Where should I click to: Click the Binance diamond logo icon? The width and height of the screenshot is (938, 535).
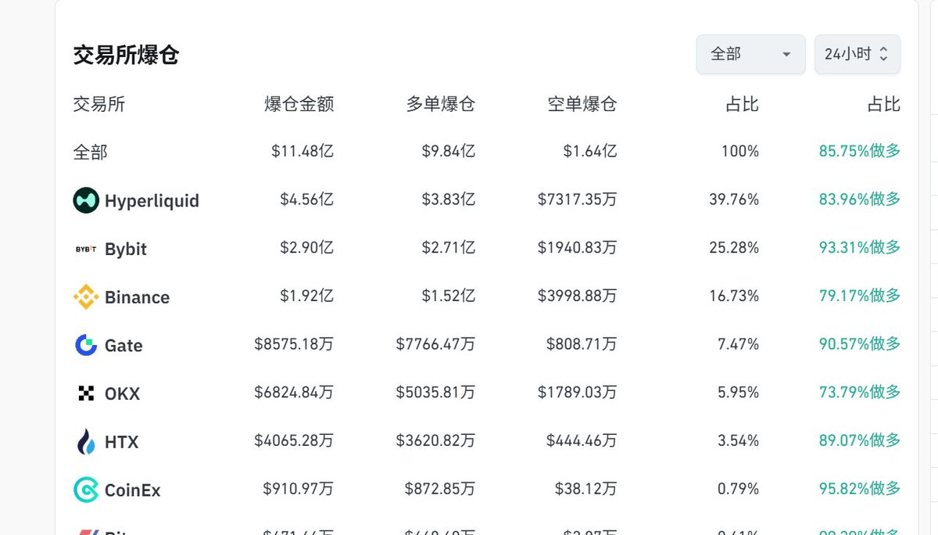[86, 297]
